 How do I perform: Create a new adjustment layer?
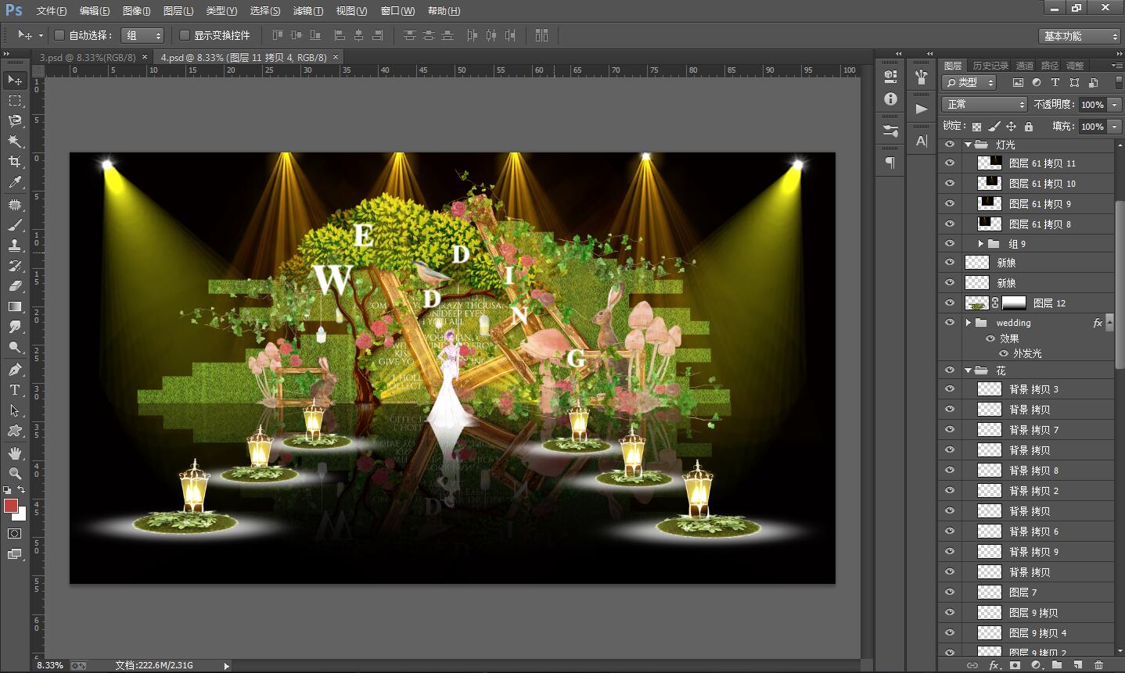click(1037, 665)
